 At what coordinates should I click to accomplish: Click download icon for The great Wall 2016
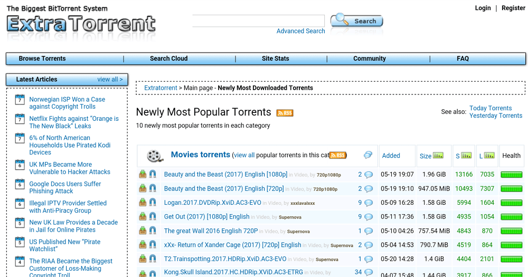143,231
